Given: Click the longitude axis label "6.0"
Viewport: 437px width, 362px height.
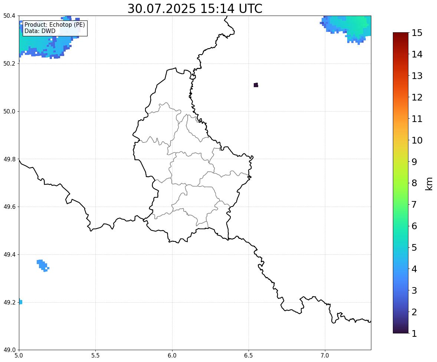Looking at the screenshot, I should point(172,356).
